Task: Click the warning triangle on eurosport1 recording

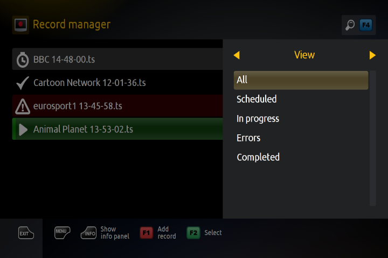Action: click(23, 106)
